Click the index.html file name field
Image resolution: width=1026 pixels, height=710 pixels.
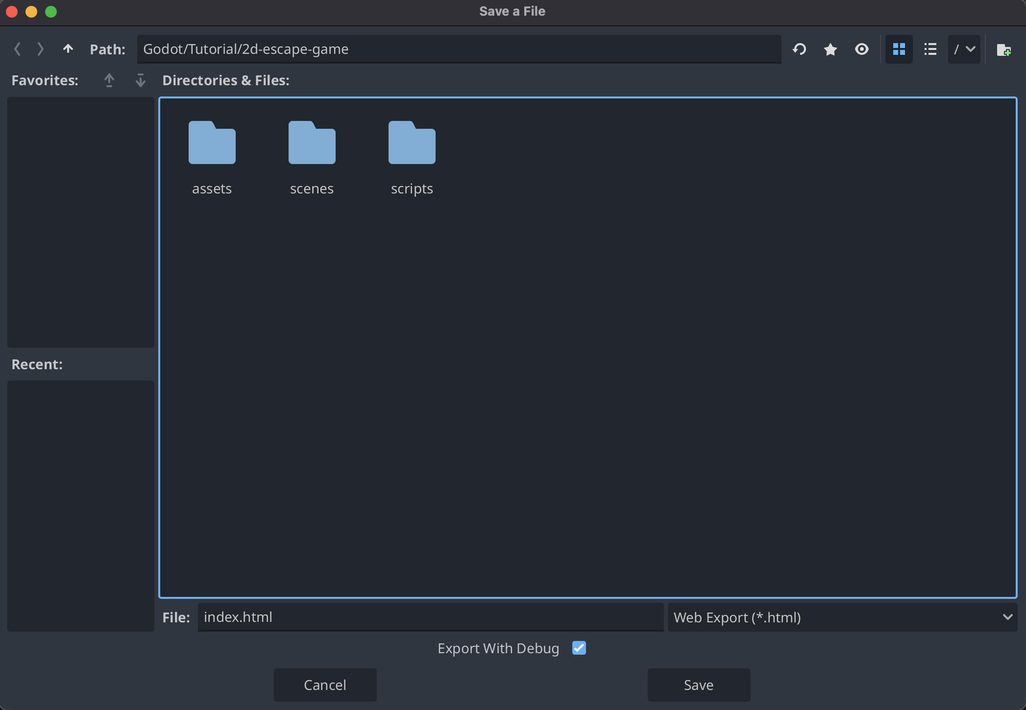coord(430,617)
